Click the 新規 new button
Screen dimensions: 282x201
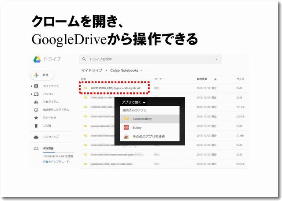[x=42, y=75]
